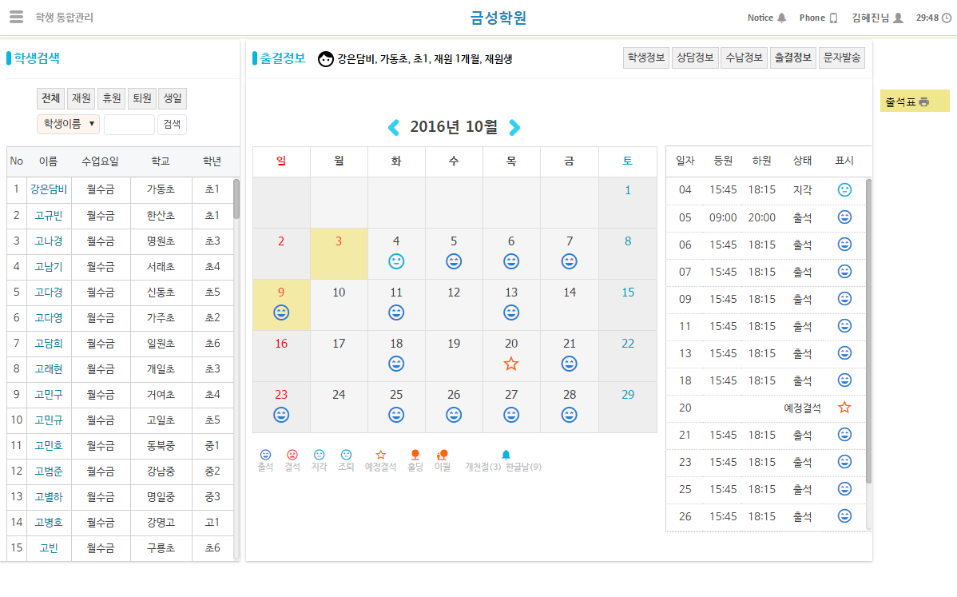Open student 고규빈 link
This screenshot has height=597, width=957.
(x=49, y=216)
